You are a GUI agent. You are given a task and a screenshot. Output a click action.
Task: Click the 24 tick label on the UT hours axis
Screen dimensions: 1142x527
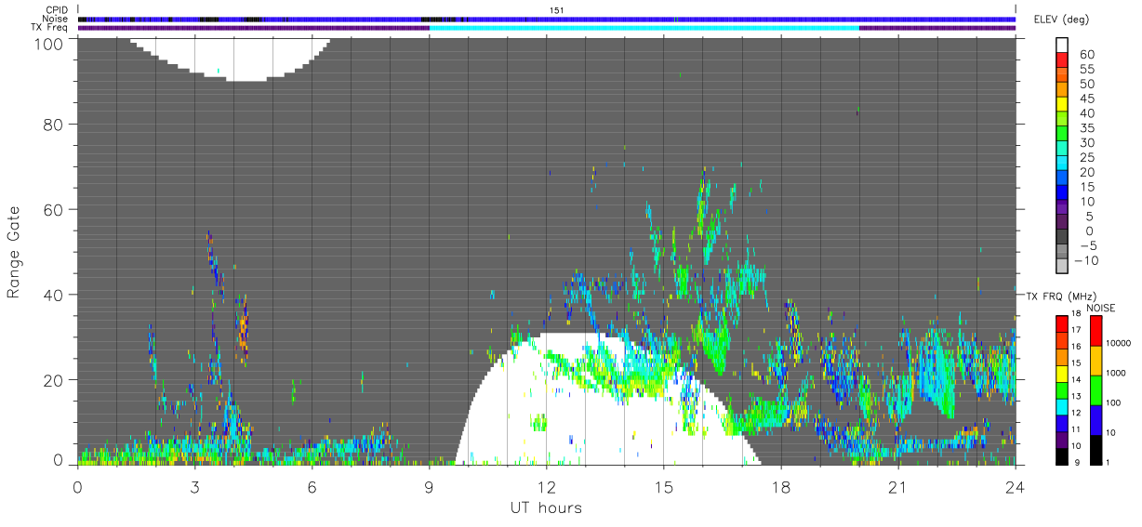coord(1015,486)
